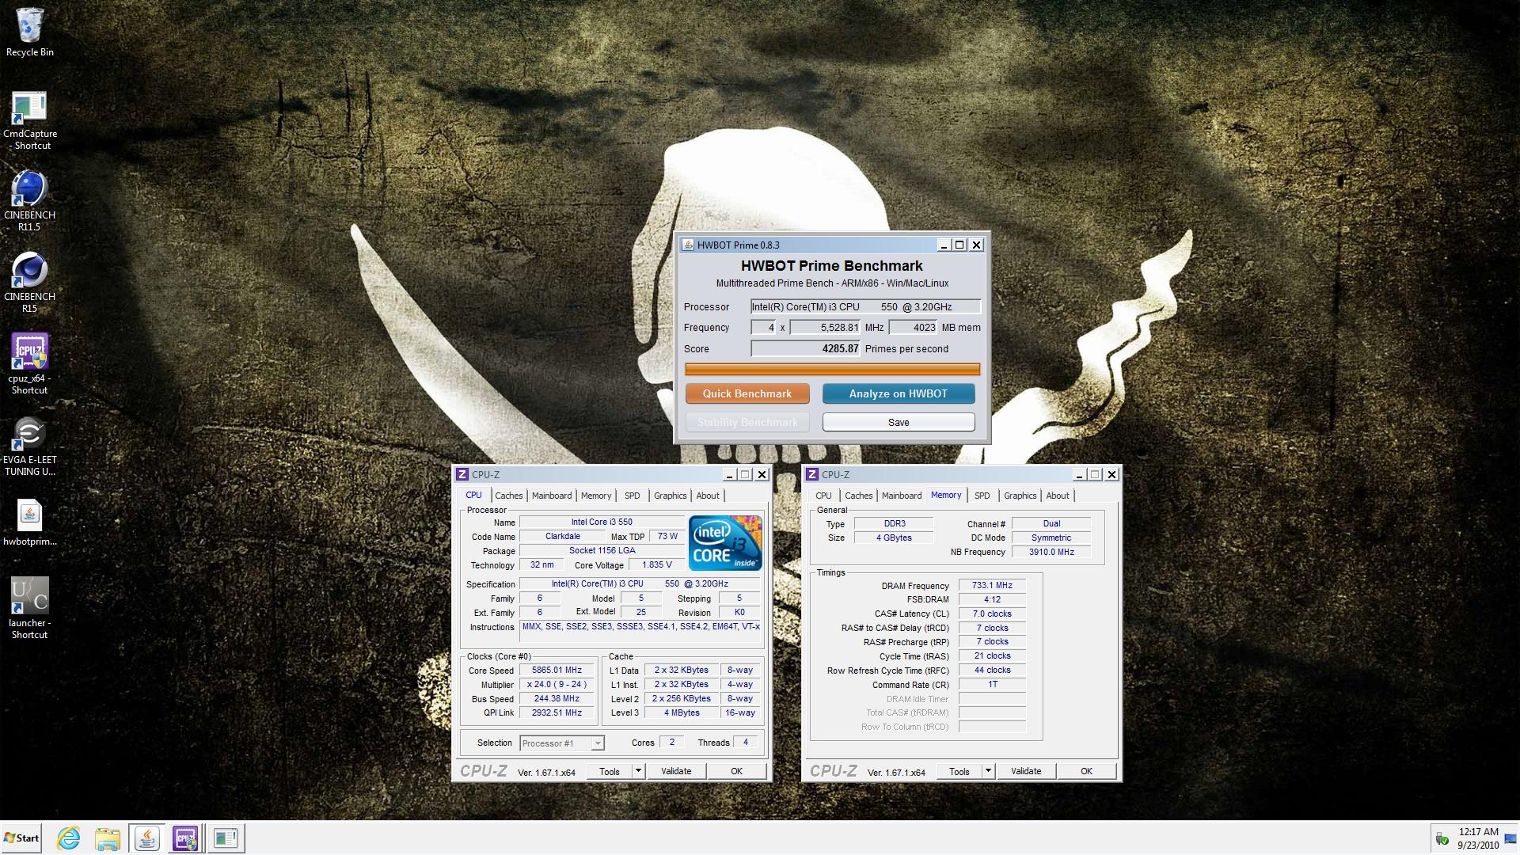Viewport: 1520px width, 855px height.
Task: Open SPD tab in left CPU-Z
Action: [x=632, y=496]
